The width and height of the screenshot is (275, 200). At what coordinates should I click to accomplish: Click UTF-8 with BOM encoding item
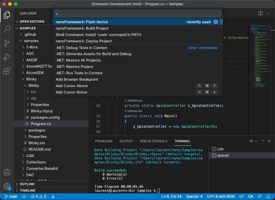[x=221, y=197]
